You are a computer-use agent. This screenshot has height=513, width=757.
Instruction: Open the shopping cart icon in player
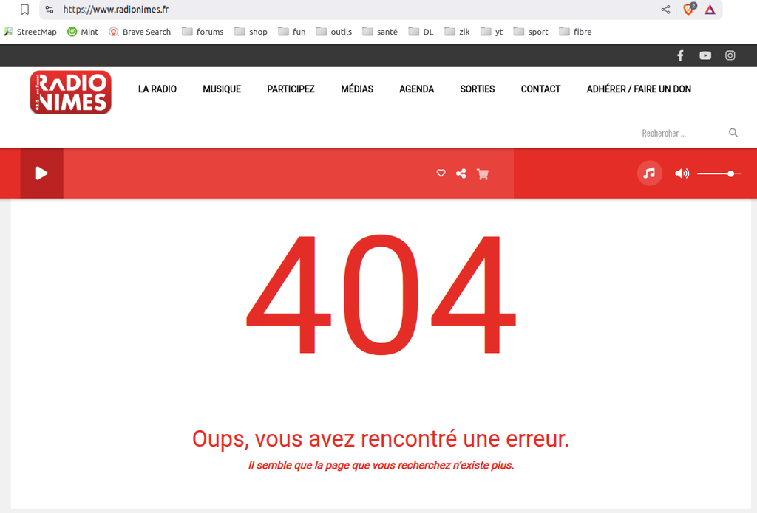click(483, 174)
